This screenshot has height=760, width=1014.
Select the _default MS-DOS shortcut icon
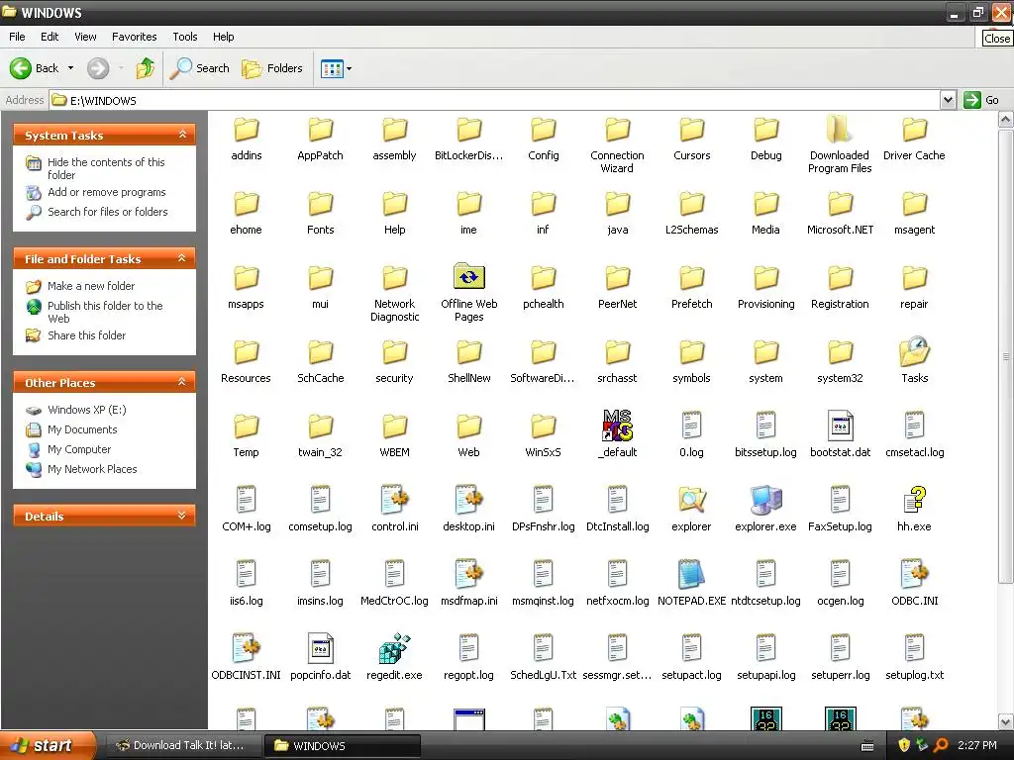click(x=618, y=426)
